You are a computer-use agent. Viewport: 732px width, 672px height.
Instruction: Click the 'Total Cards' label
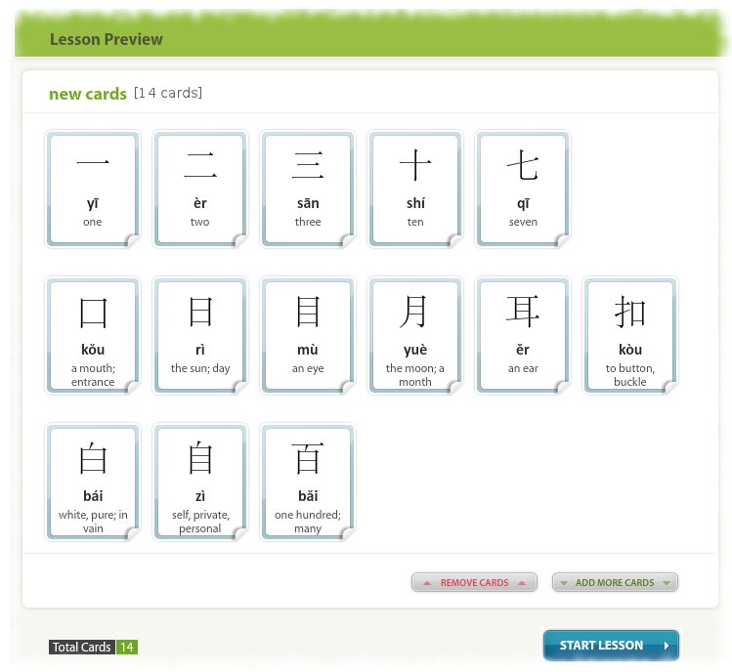coord(82,647)
